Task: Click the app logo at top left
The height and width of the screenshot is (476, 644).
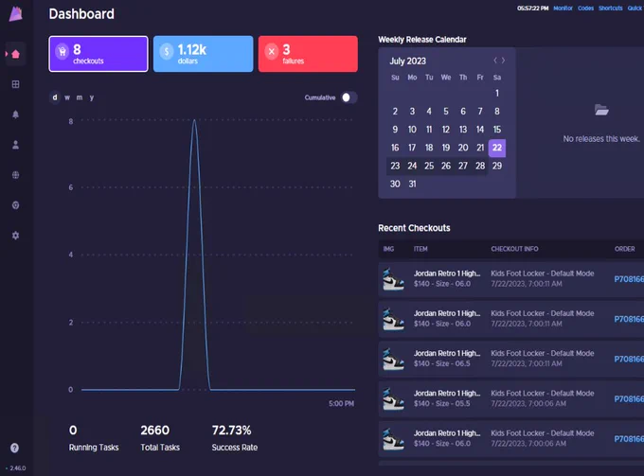Action: click(x=15, y=13)
